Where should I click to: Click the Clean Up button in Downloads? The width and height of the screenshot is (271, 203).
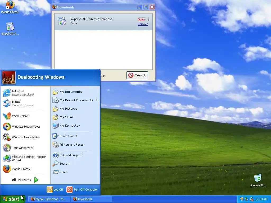[x=137, y=75]
